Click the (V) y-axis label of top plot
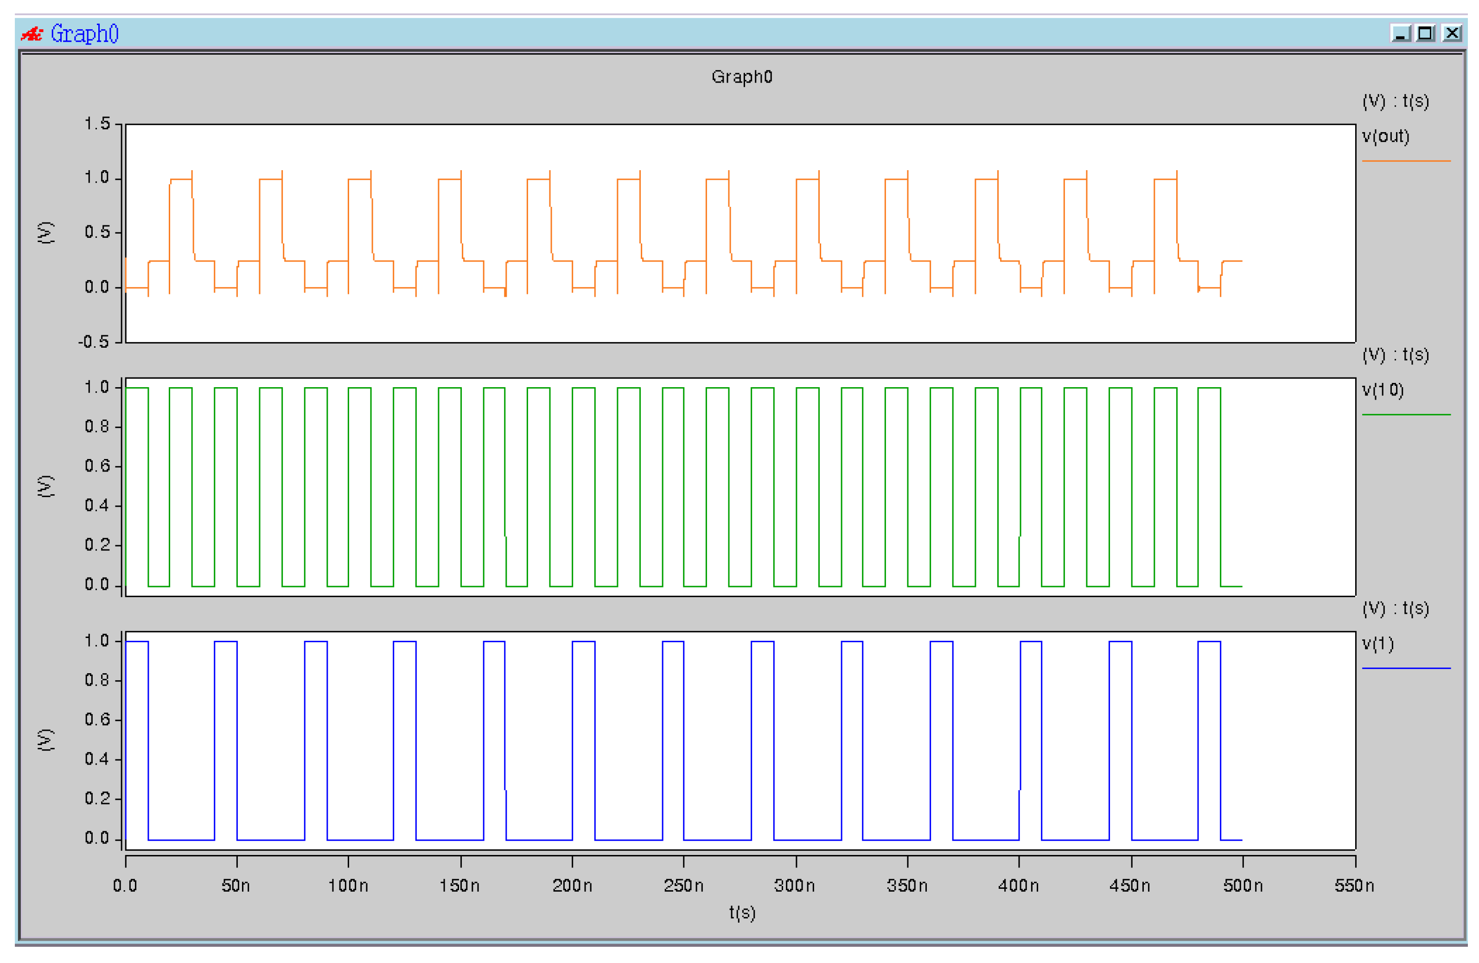1479x963 pixels. (x=46, y=233)
